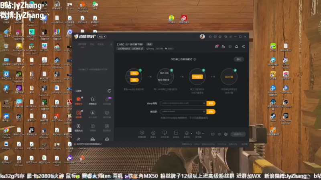Edit stream category via pencil icon
Screen dimensions: 321x180
point(142,48)
